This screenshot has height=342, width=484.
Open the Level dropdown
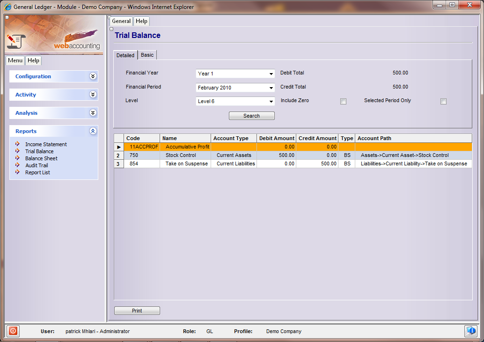(x=271, y=102)
